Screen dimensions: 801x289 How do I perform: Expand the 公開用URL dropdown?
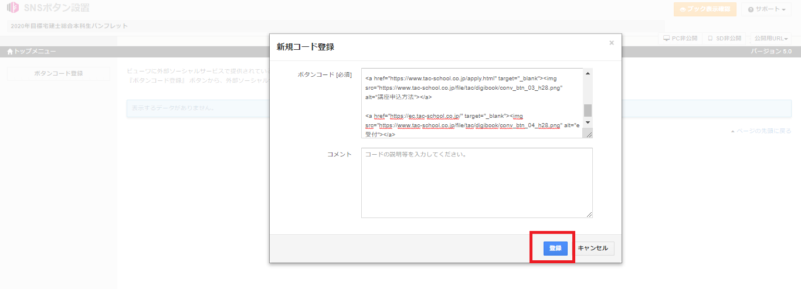771,38
